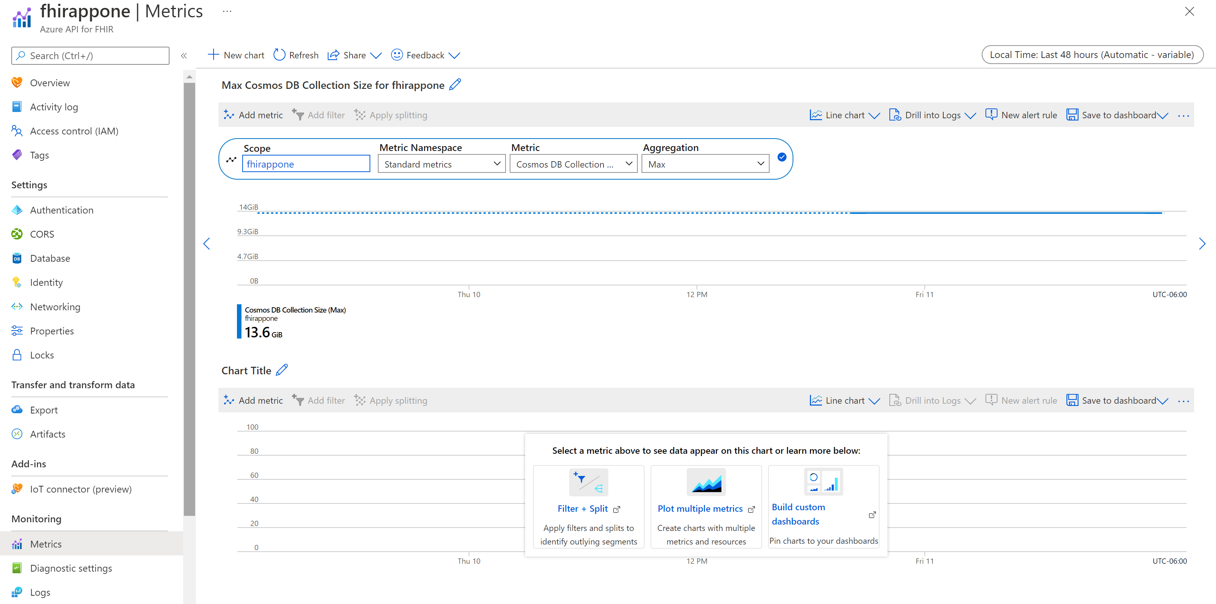Screen dimensions: 1216x604
Task: Open Activity log in the sidebar
Action: [x=54, y=107]
